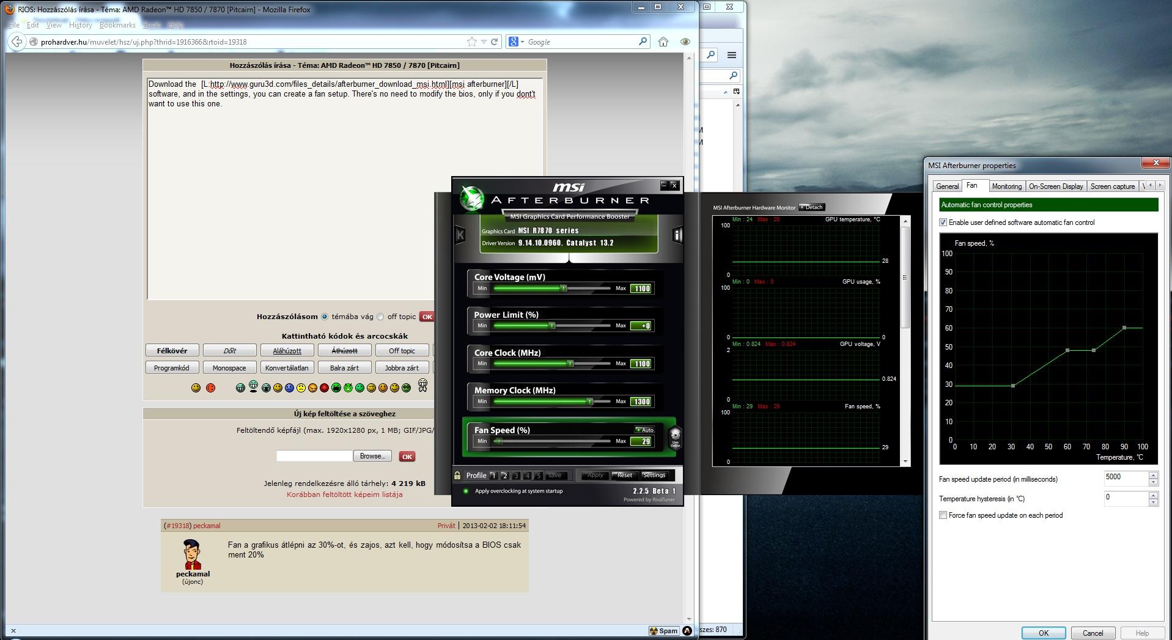Screen dimensions: 1172x640
Task: Click the bookmark star in Firefox URL bar
Action: point(472,42)
